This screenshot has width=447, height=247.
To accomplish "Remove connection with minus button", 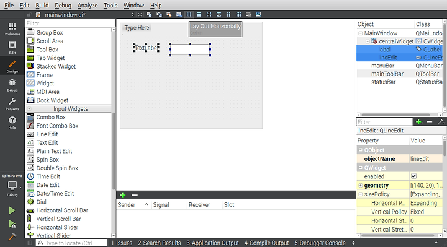I will pyautogui.click(x=135, y=195).
